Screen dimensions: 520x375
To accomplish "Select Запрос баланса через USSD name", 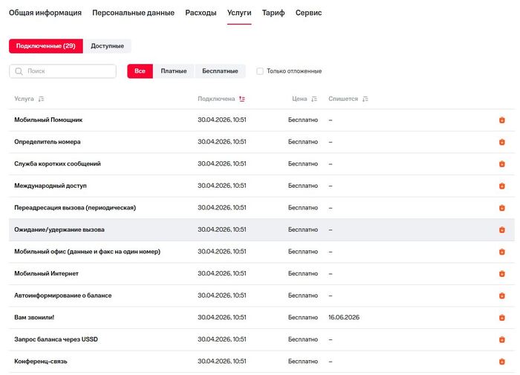I will point(56,339).
